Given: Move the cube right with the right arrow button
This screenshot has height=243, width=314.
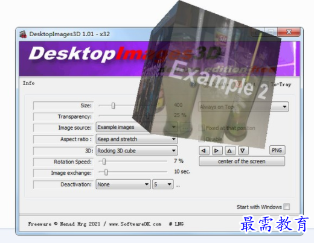Looking at the screenshot, I should pos(217,151).
